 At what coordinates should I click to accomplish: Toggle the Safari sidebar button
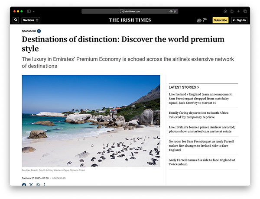29,11
